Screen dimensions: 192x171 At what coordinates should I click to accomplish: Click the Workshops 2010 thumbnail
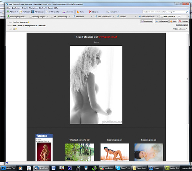[79, 152]
